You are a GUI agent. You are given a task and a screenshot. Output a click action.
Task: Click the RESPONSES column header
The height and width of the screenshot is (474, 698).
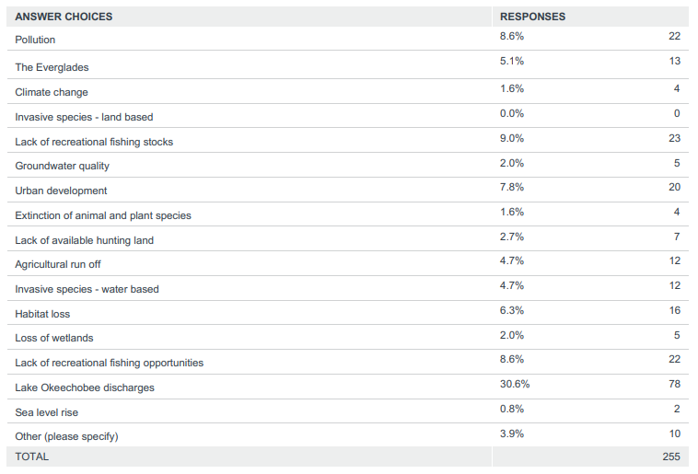click(x=532, y=17)
